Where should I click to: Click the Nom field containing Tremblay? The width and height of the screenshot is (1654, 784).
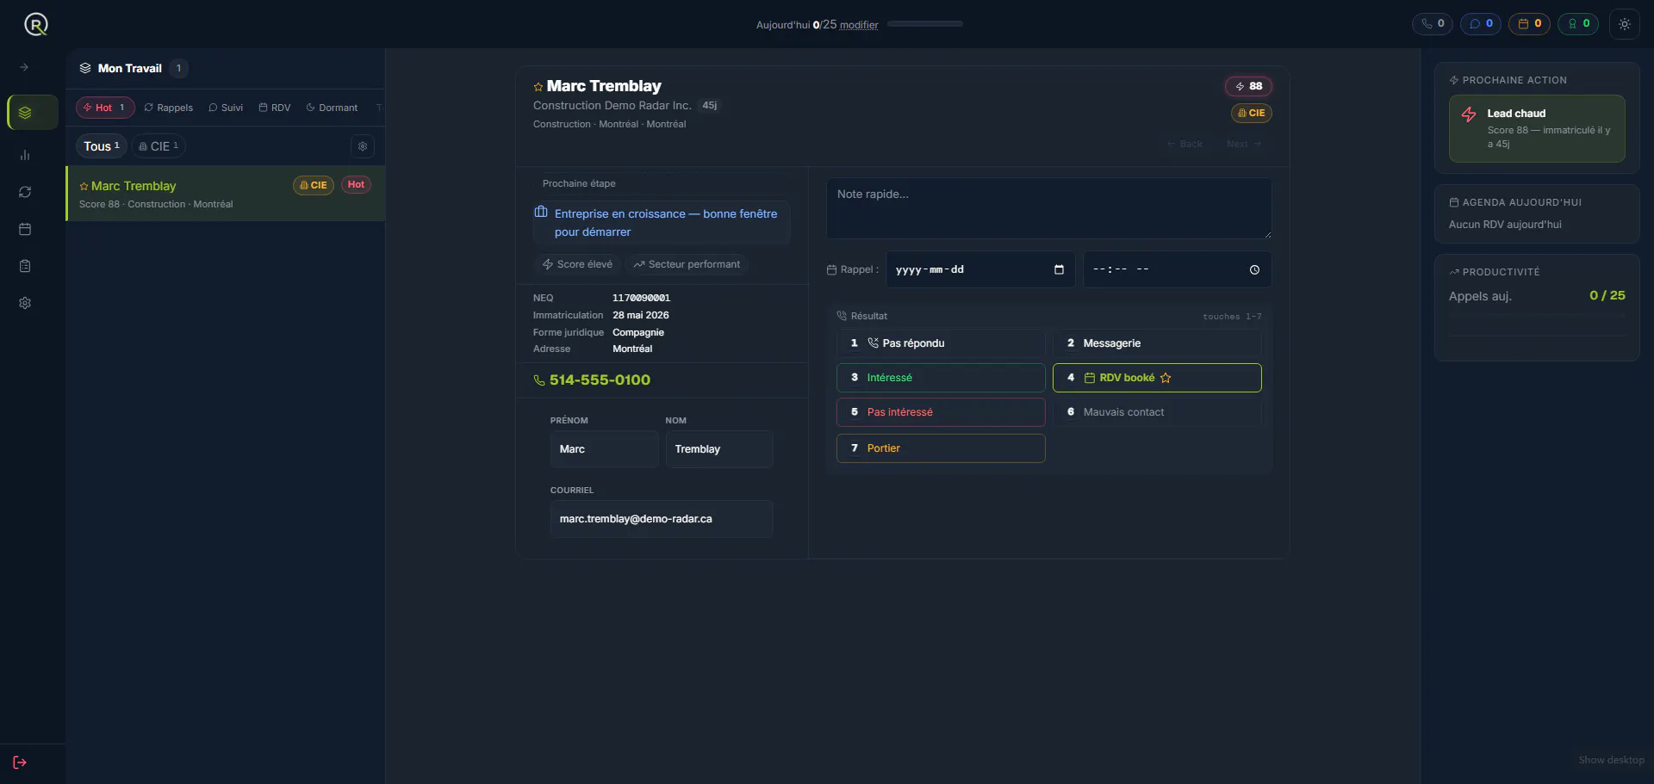[719, 449]
